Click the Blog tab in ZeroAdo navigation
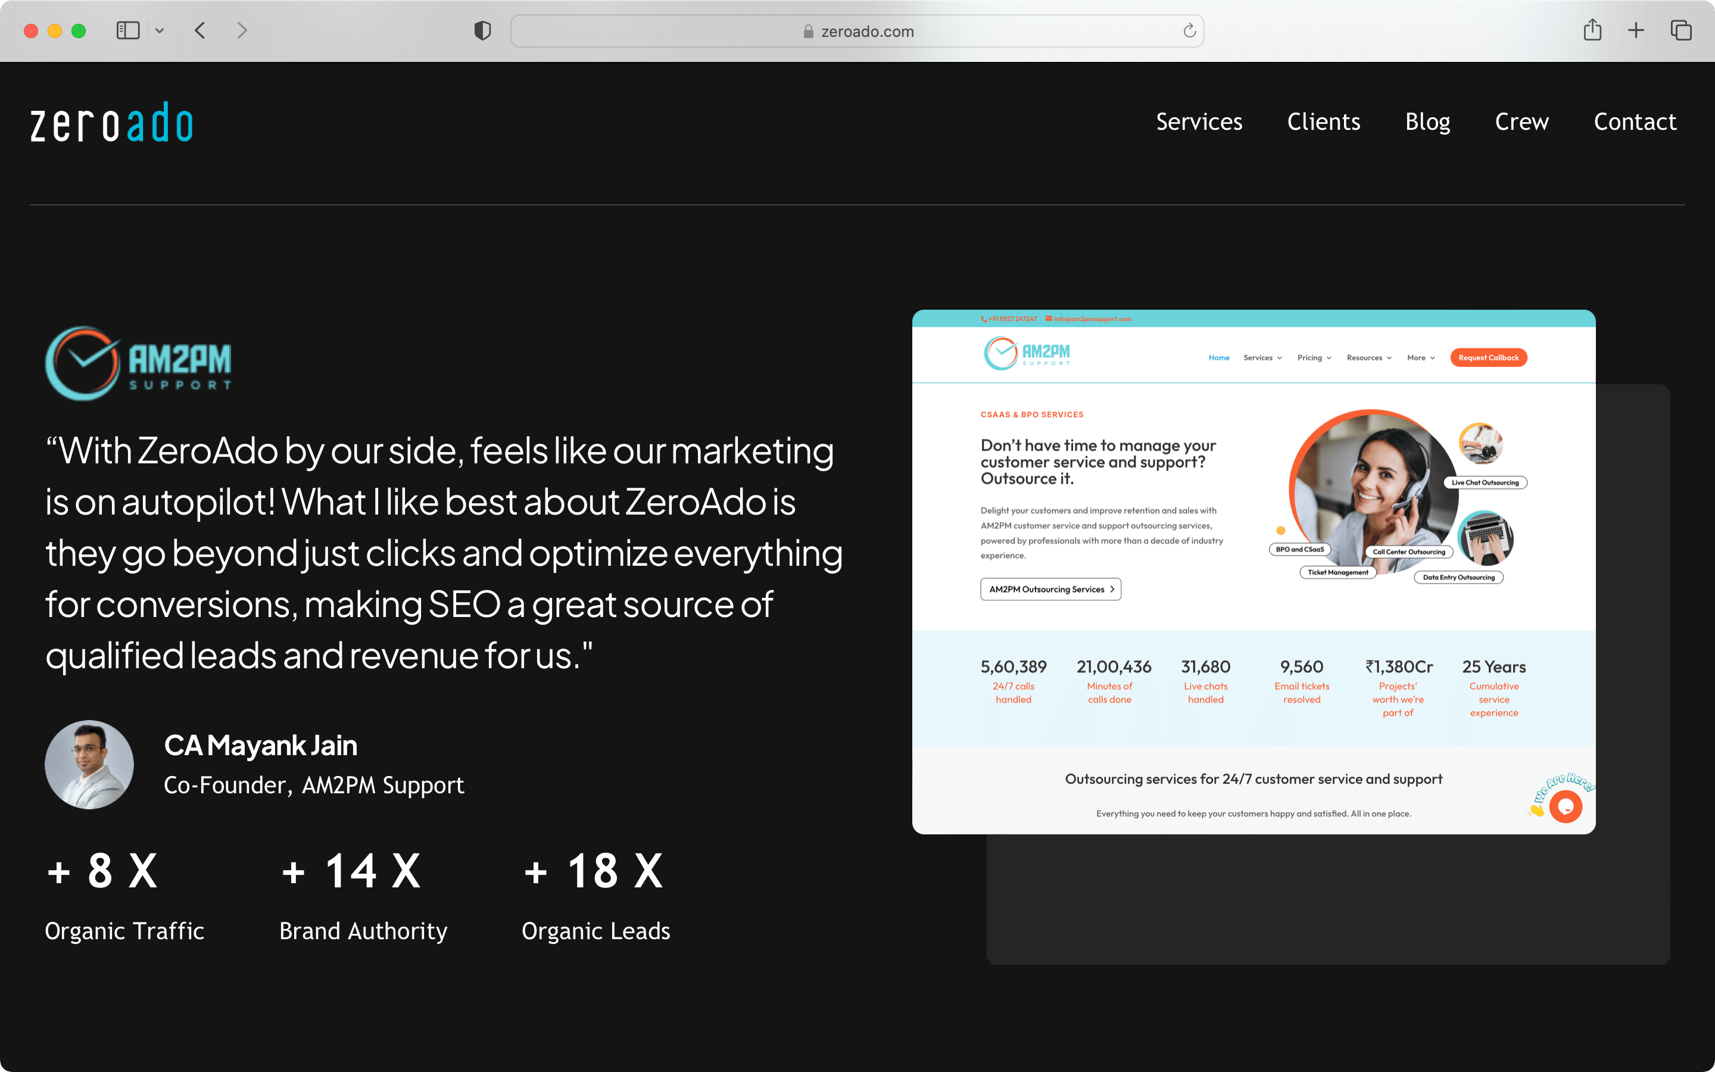The image size is (1715, 1072). coord(1427,120)
